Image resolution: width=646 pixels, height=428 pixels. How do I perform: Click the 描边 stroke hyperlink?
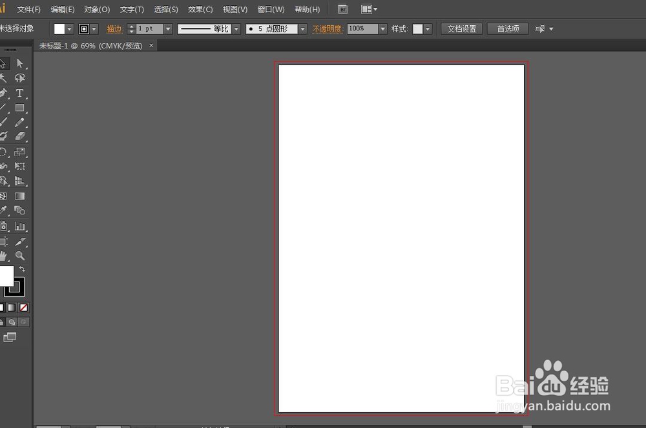115,28
